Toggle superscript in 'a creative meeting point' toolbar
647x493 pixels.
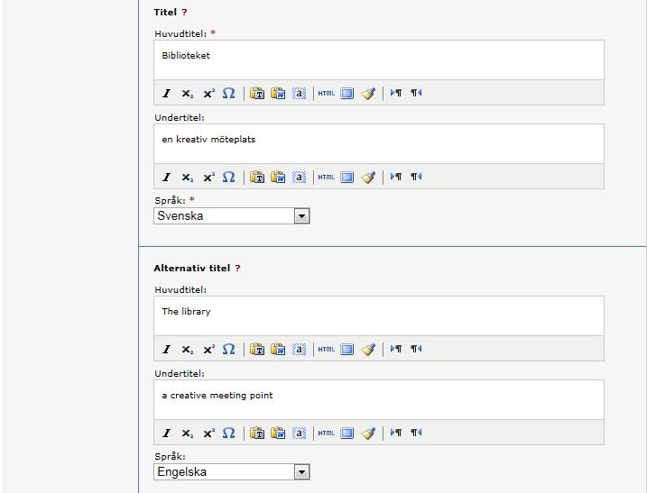point(208,434)
